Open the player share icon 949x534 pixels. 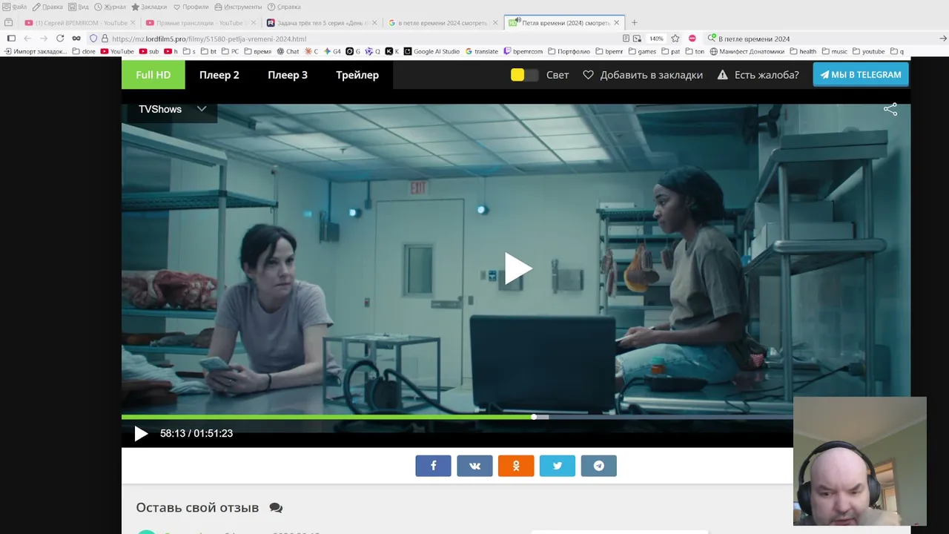pyautogui.click(x=890, y=110)
